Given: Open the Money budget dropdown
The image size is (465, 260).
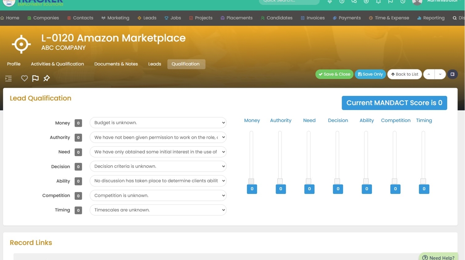Looking at the screenshot, I should coord(158,123).
